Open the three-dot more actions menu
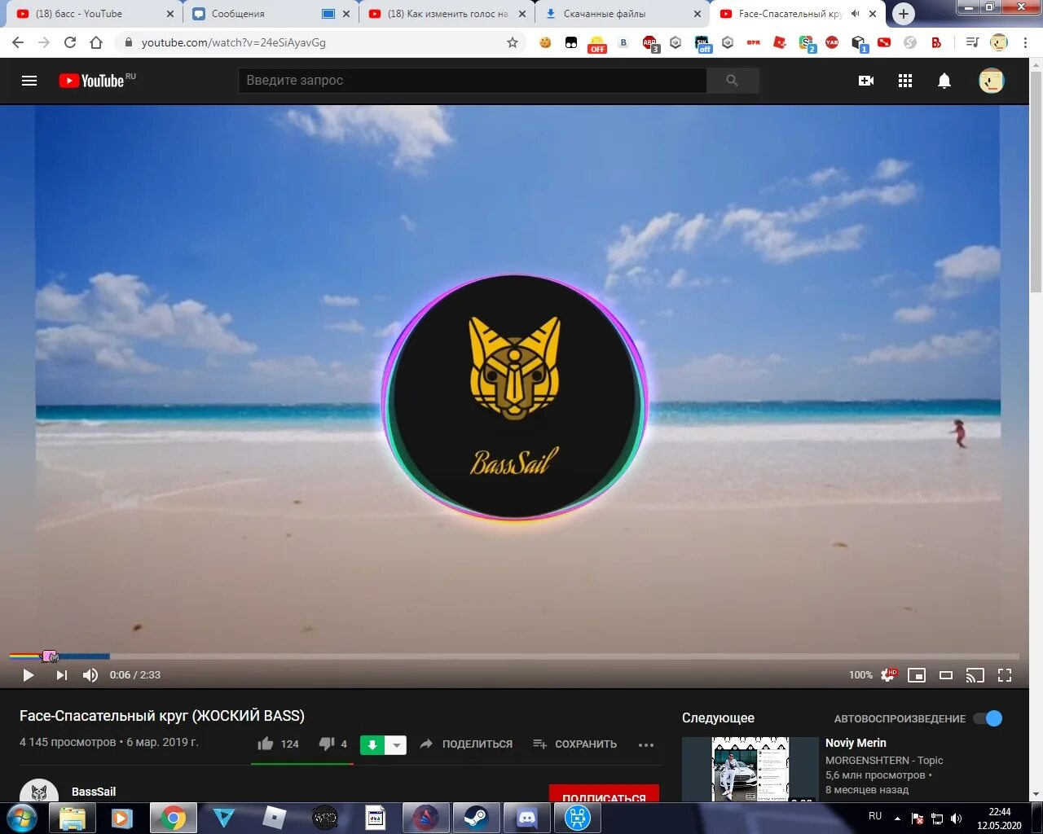1043x834 pixels. point(646,744)
